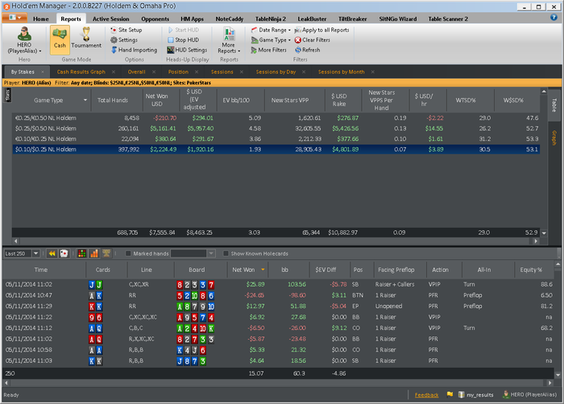Close the By Stakes report tab
Image resolution: width=564 pixels, height=404 pixels.
click(x=43, y=72)
